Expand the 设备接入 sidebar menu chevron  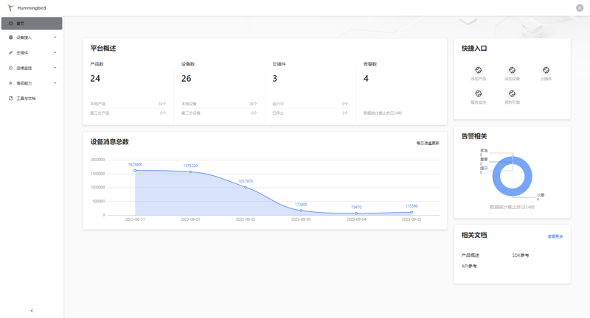55,38
